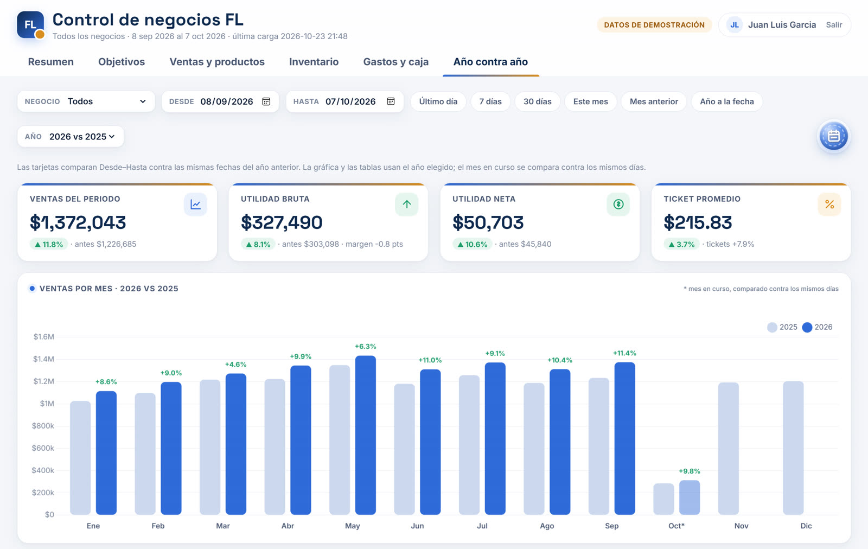This screenshot has height=549, width=868.
Task: Click the dollar coin icon on Utilidad neta
Action: coord(618,205)
